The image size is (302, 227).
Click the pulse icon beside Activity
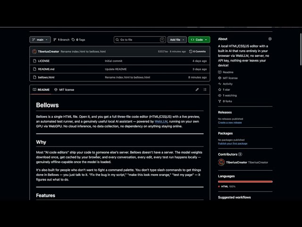219,84
